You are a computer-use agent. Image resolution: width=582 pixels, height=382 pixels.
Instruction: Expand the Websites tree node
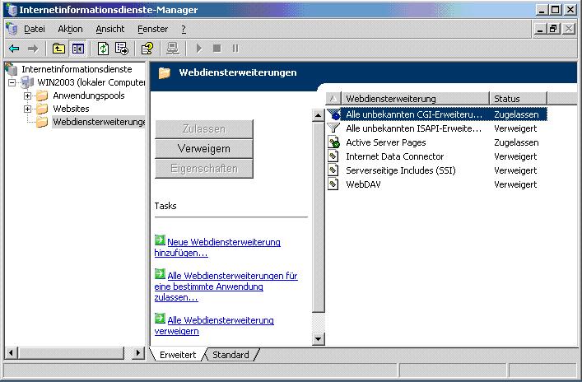point(27,109)
